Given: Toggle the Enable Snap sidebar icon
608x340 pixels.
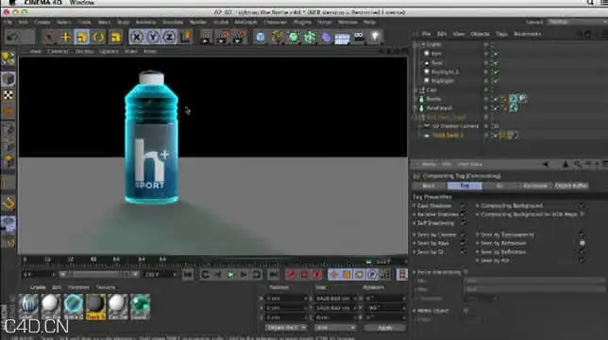Looking at the screenshot, I should point(8,202).
